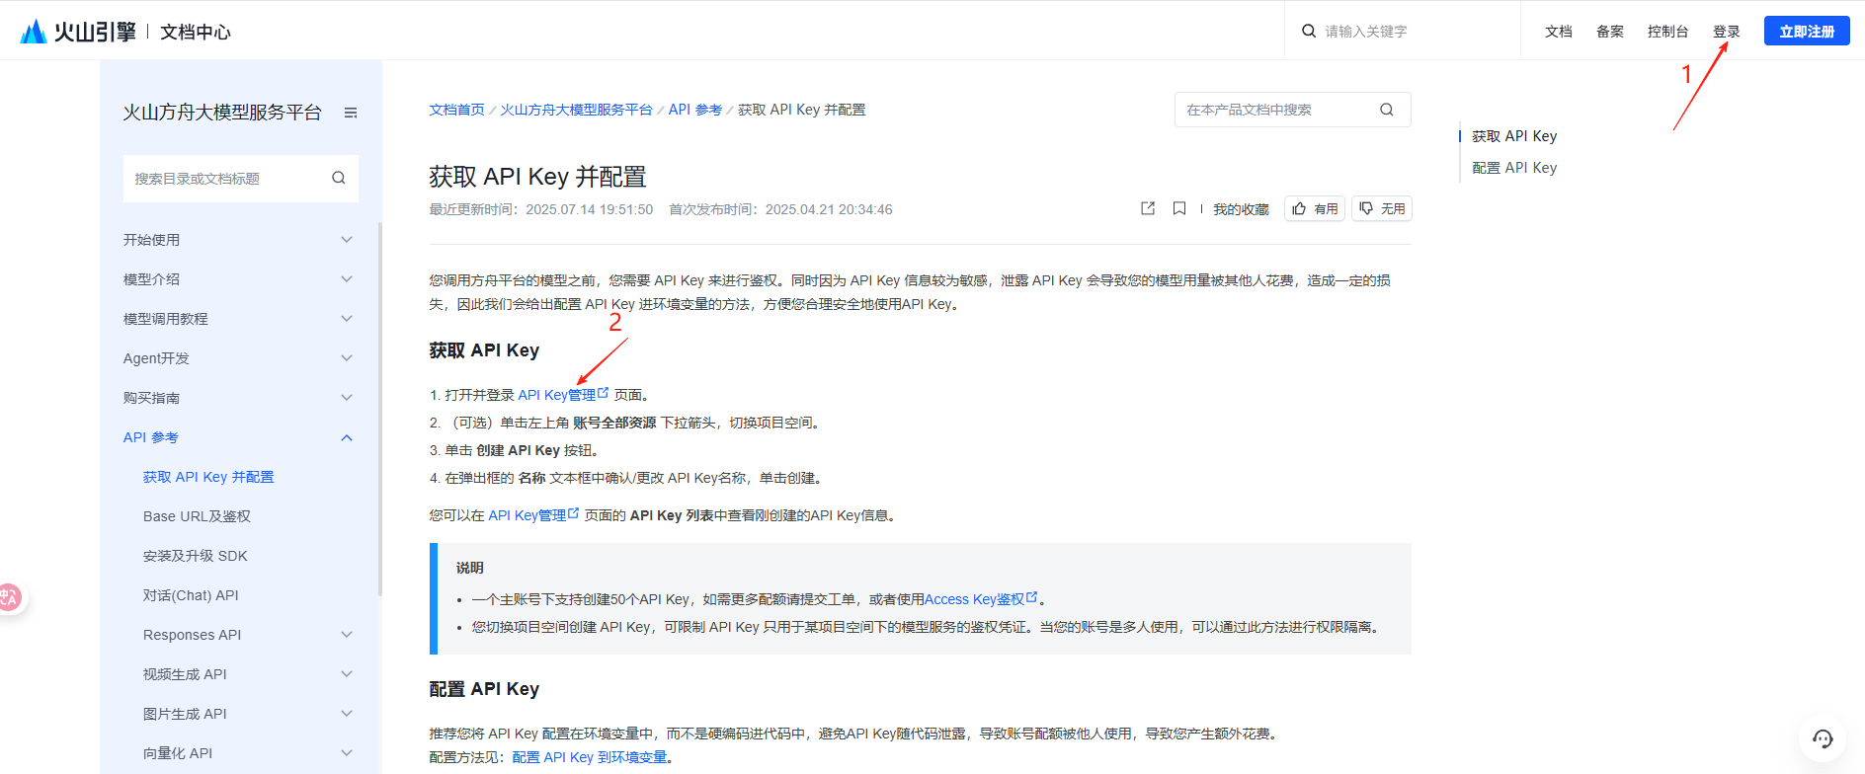
Task: Open the customer support headset icon
Action: pyautogui.click(x=1823, y=738)
